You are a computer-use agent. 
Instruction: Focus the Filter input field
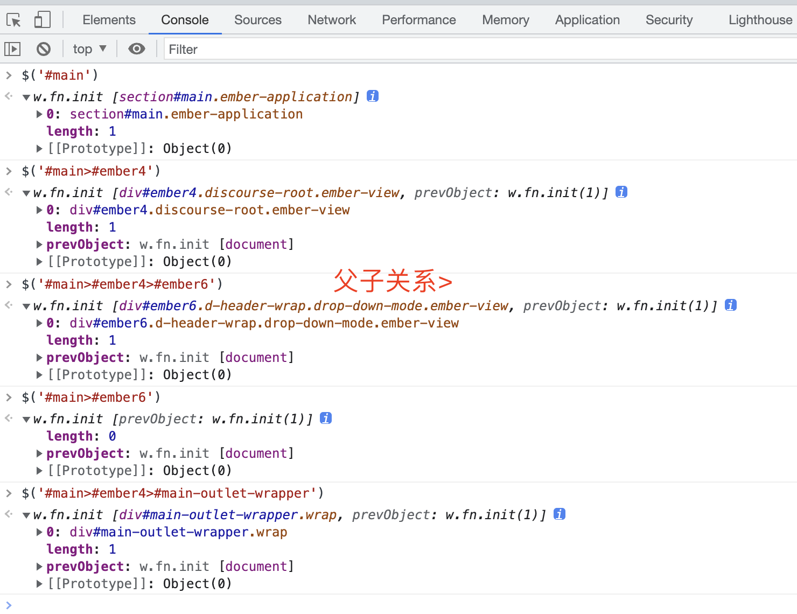tap(480, 49)
